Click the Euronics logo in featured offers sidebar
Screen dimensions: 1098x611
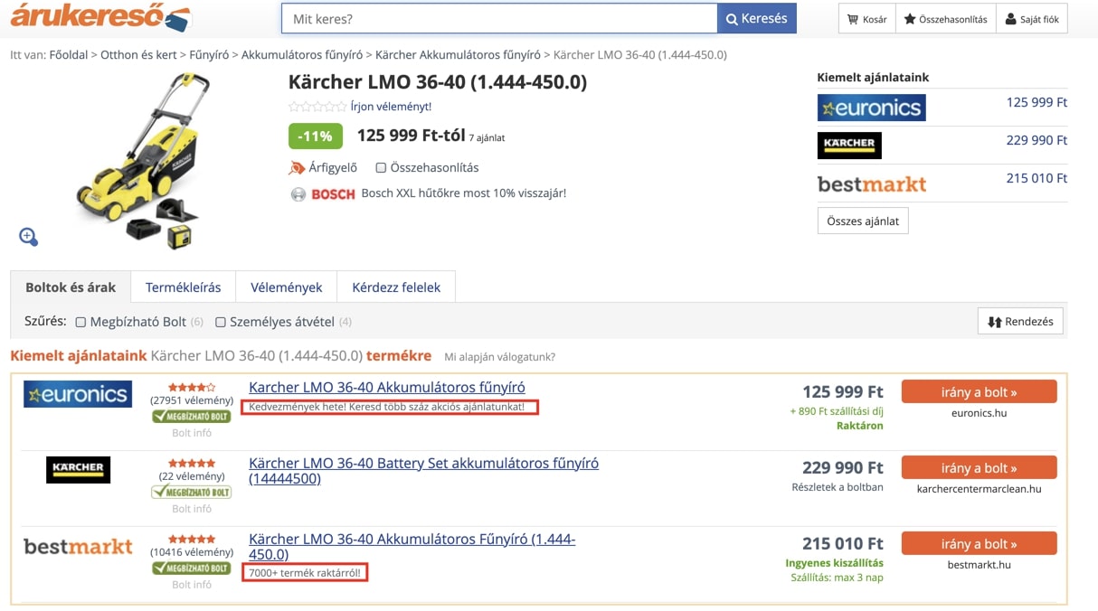[x=871, y=108]
